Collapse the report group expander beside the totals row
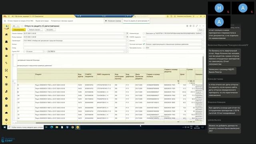 pos(13,81)
